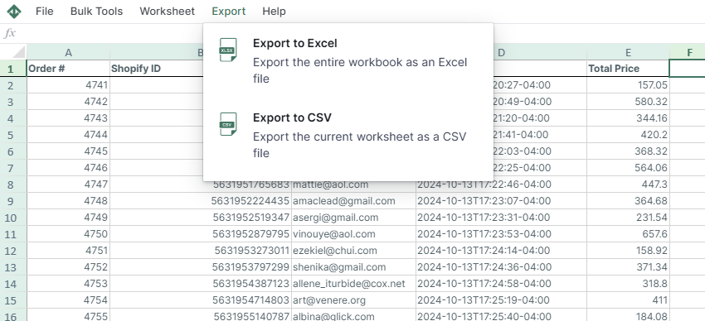
Task: Open the File menu
Action: [x=45, y=12]
